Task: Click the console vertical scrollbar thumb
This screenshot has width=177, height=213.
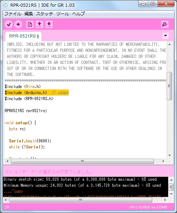Action: (171, 187)
